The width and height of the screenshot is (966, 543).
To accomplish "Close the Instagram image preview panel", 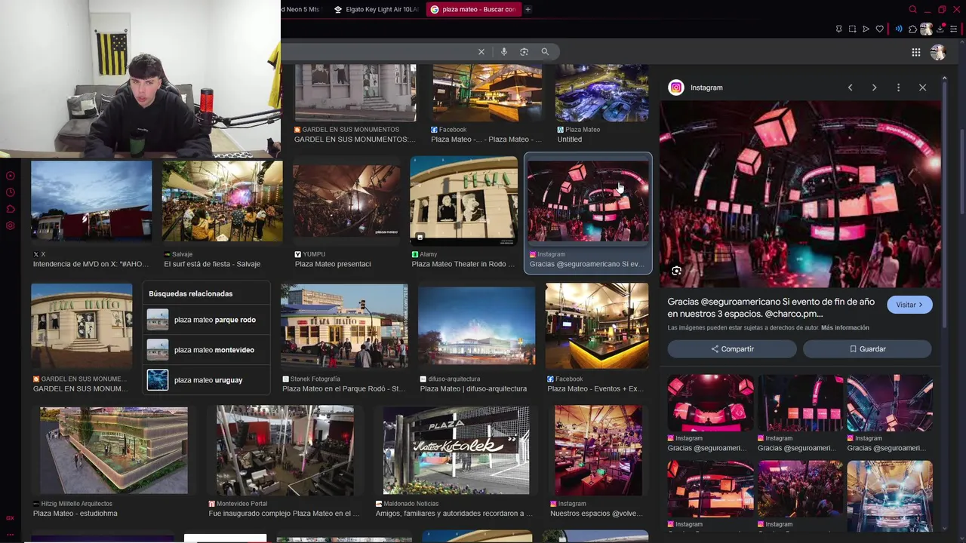I will 922,87.
